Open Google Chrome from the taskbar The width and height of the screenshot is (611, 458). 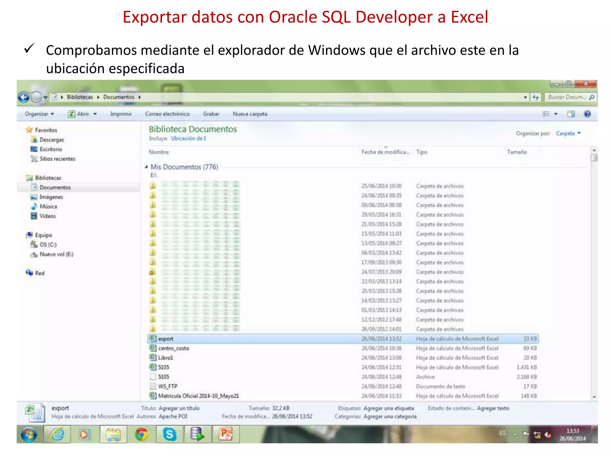[x=141, y=434]
